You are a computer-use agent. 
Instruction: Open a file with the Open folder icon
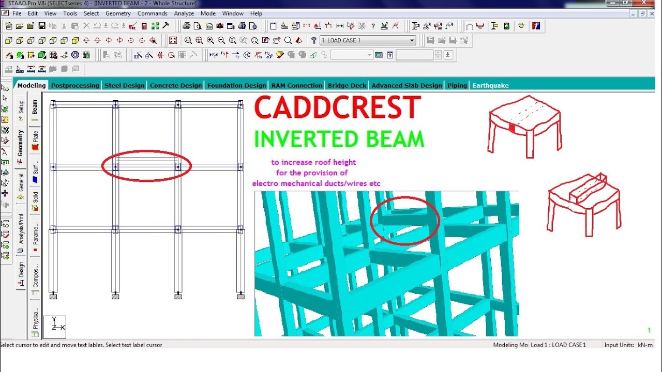point(20,26)
